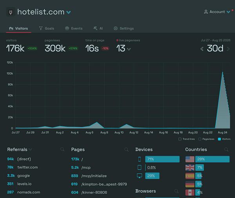Click the Account user icon
The image size is (235, 198).
pyautogui.click(x=206, y=12)
